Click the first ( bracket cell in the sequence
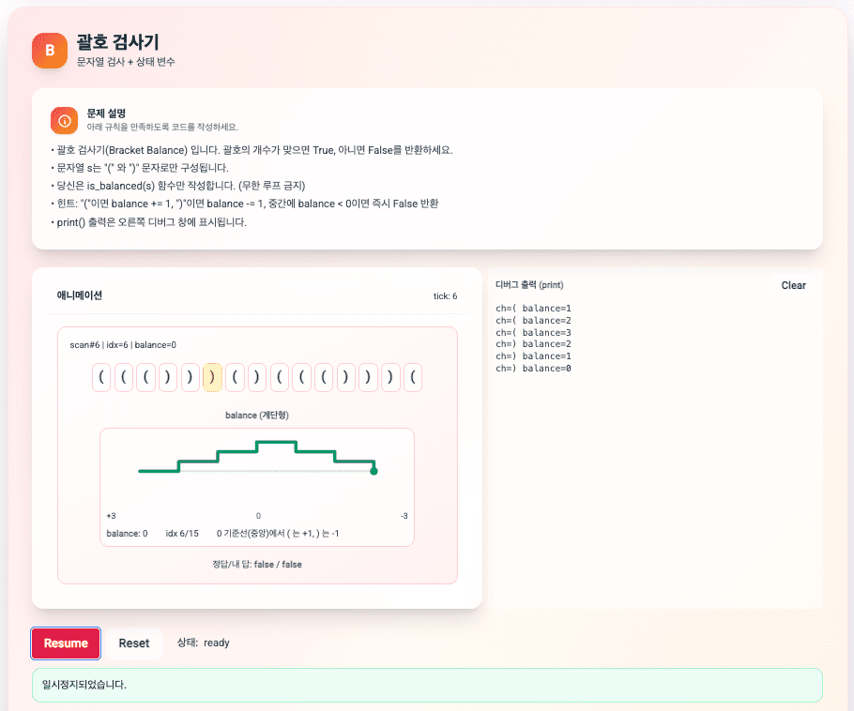Screen dimensions: 854x711 pyautogui.click(x=101, y=377)
